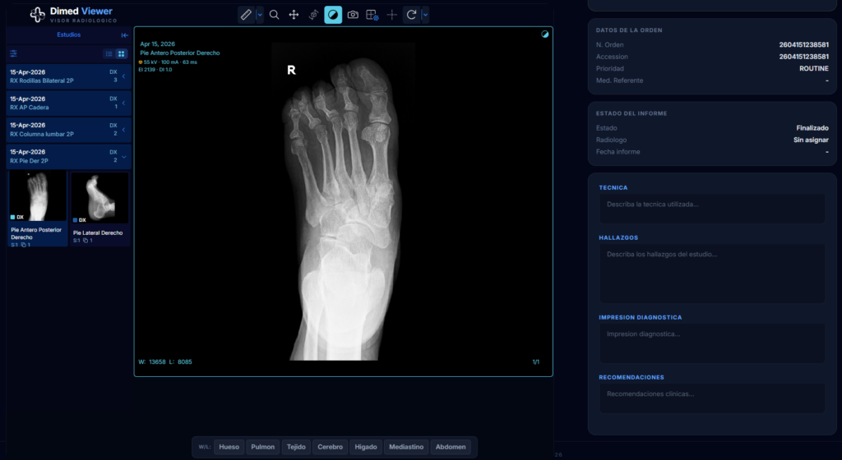Click the rotate/reset view icon
Viewport: 842px width, 460px height.
(411, 15)
